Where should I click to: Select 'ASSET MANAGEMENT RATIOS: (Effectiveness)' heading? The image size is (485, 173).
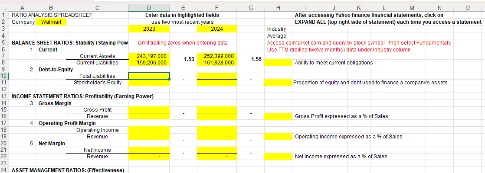point(68,170)
